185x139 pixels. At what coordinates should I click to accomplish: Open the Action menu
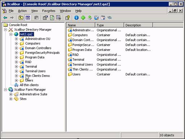pos(22,11)
